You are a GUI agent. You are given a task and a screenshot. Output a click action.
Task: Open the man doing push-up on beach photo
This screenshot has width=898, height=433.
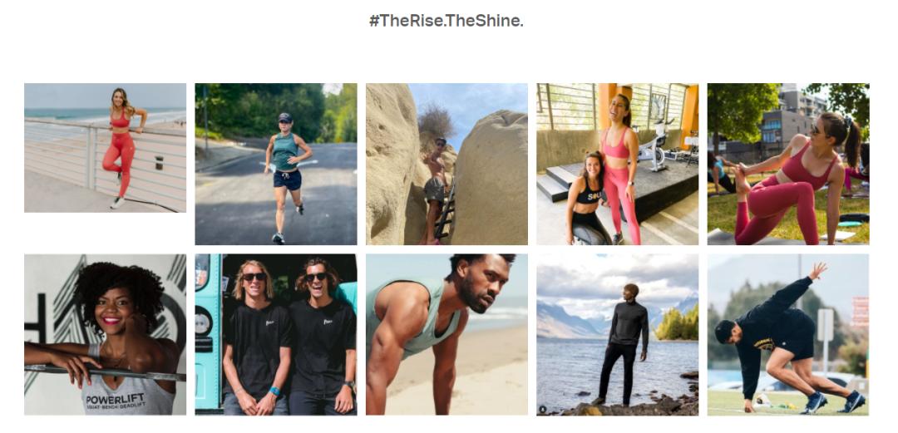pyautogui.click(x=447, y=334)
